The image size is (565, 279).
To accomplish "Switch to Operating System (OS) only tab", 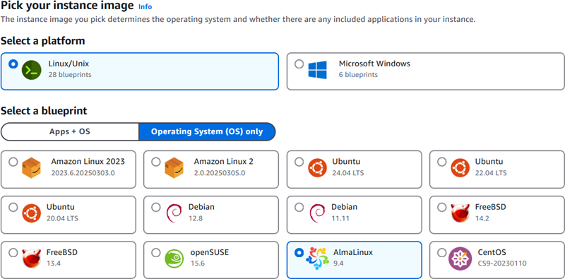I will 207,131.
